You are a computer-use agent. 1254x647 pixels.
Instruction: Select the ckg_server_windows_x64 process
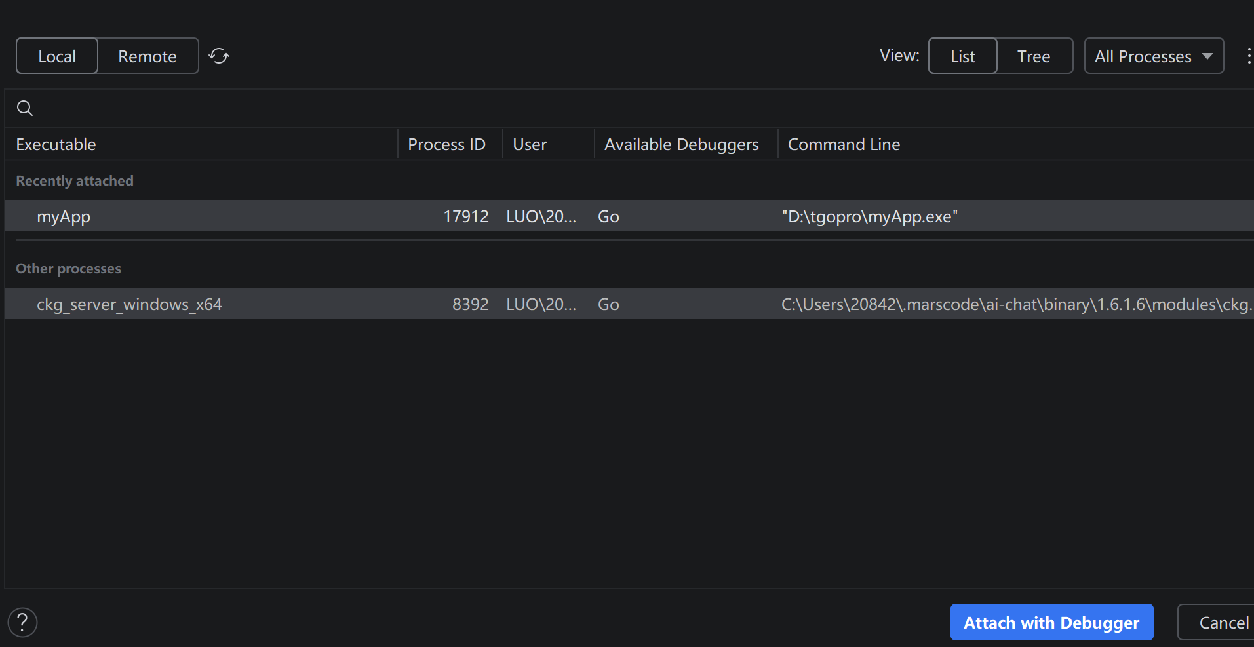629,304
